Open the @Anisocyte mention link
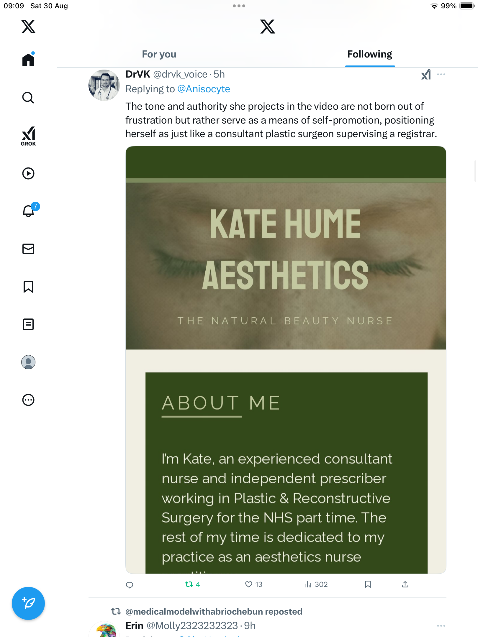 (204, 89)
